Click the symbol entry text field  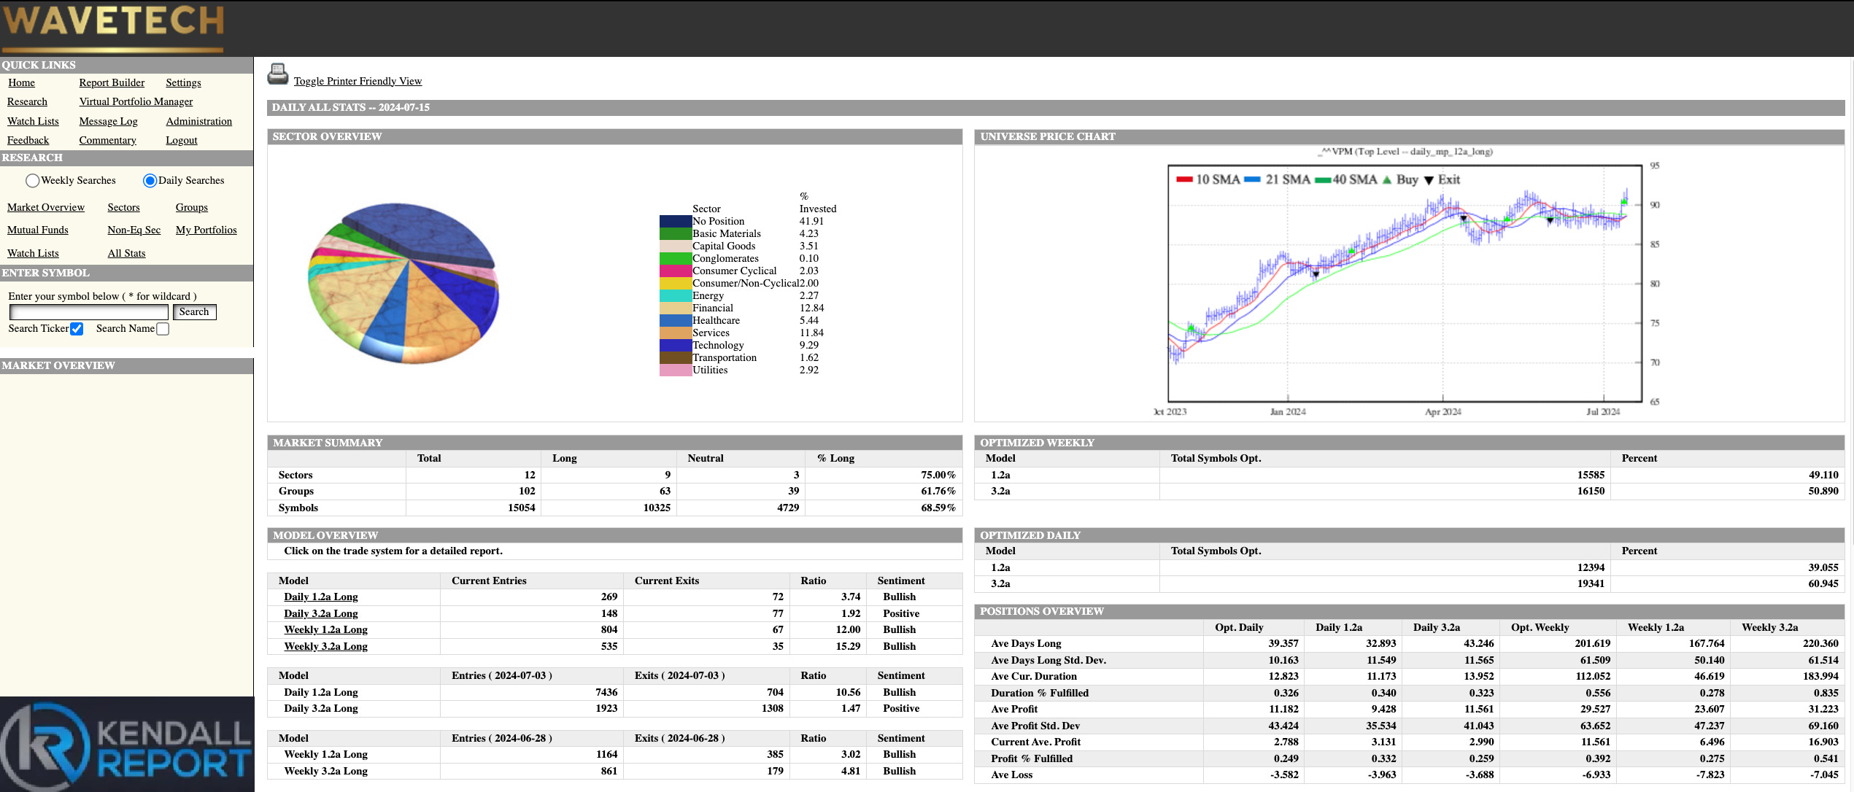click(89, 312)
